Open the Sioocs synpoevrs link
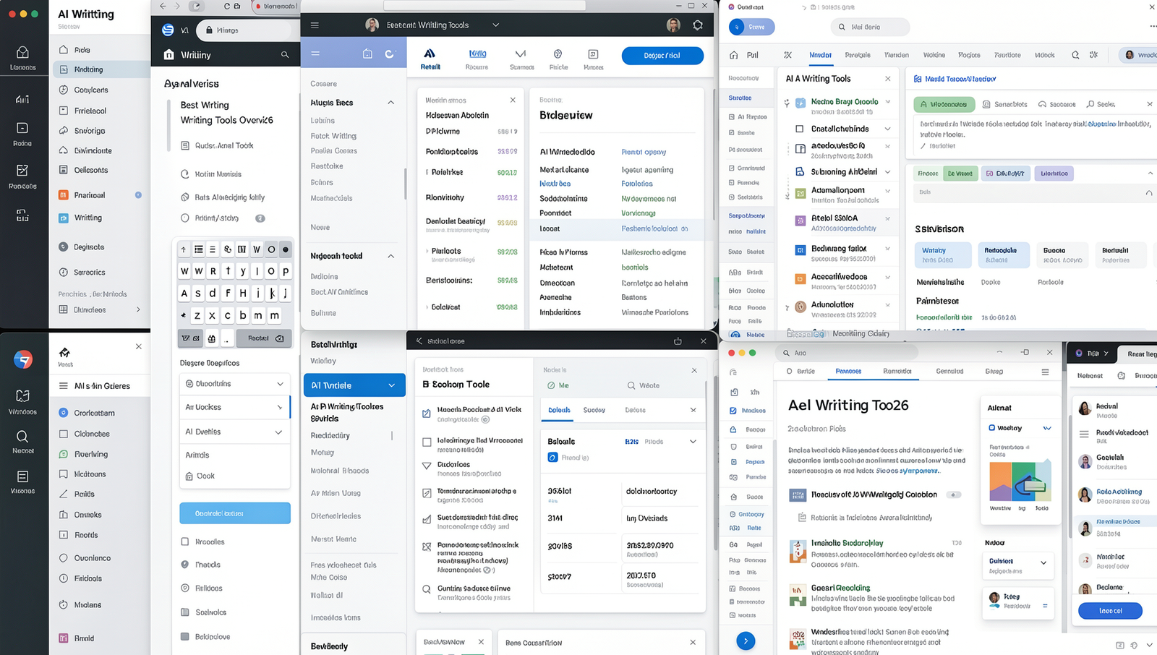Image resolution: width=1157 pixels, height=655 pixels. 908,471
